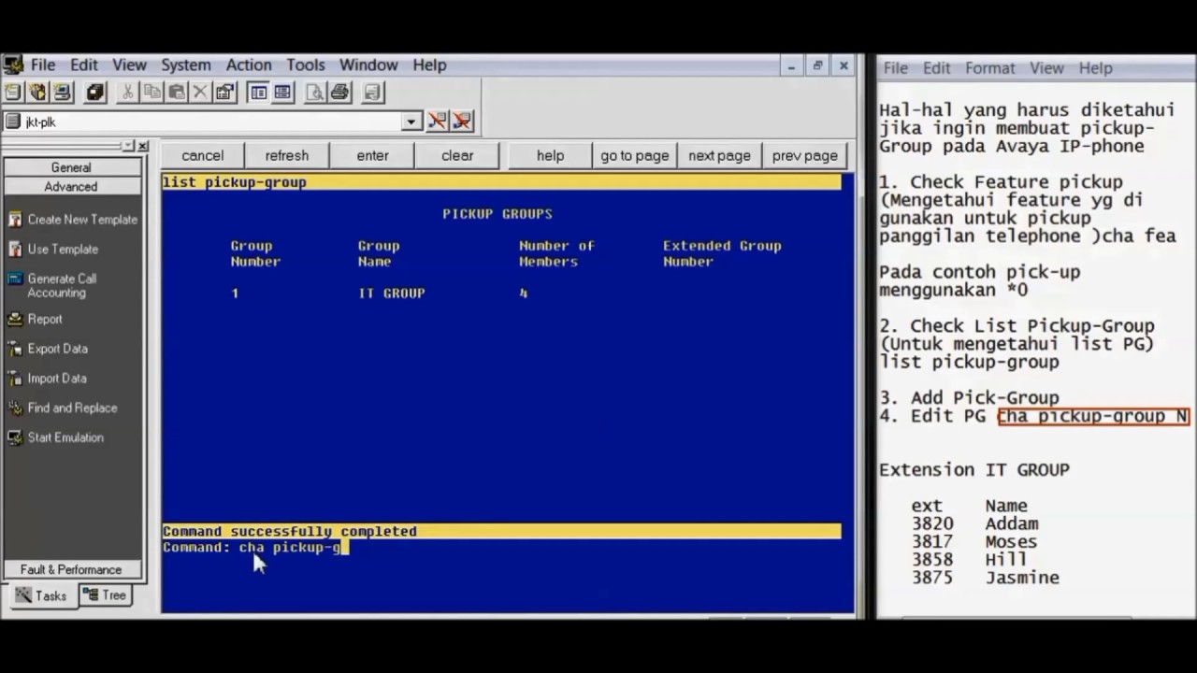The width and height of the screenshot is (1197, 673).
Task: Switch to the General tab
Action: [71, 167]
